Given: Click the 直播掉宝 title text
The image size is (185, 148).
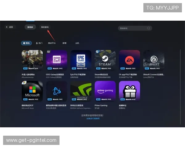Looking at the screenshot, I should coord(123,105).
